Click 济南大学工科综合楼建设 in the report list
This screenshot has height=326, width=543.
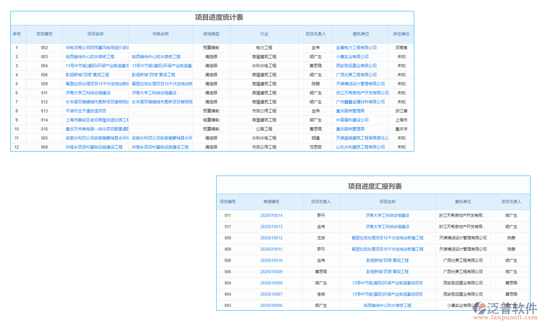pos(388,215)
